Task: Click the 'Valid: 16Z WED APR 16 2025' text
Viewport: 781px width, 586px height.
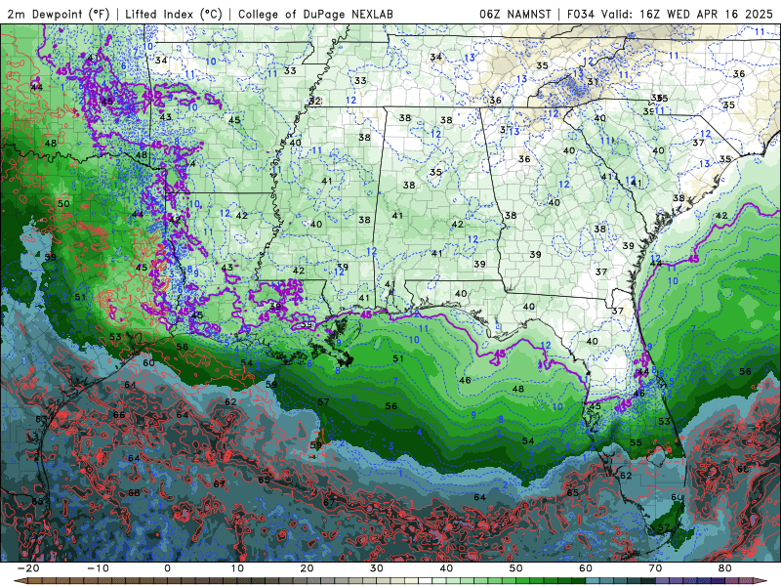Action: pos(687,14)
